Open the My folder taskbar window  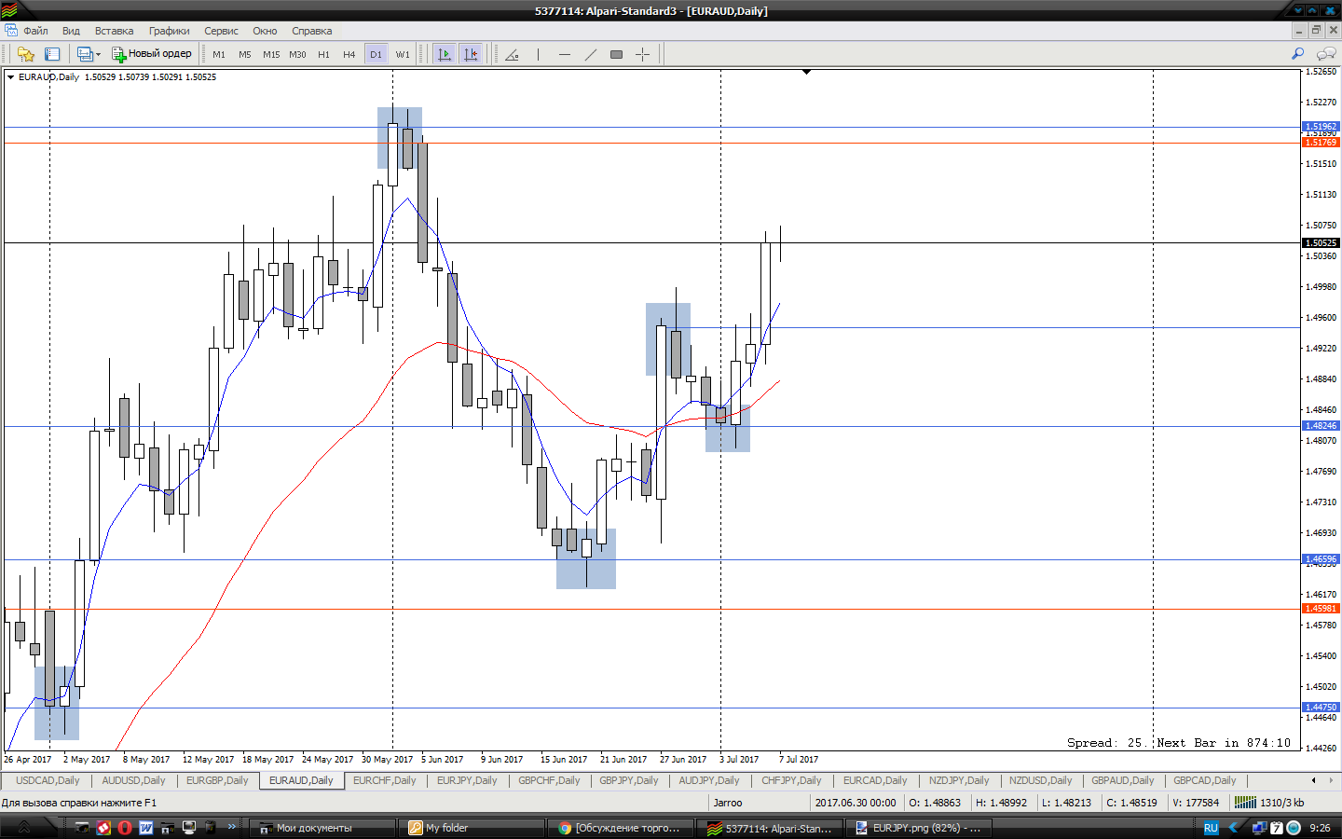[x=472, y=828]
